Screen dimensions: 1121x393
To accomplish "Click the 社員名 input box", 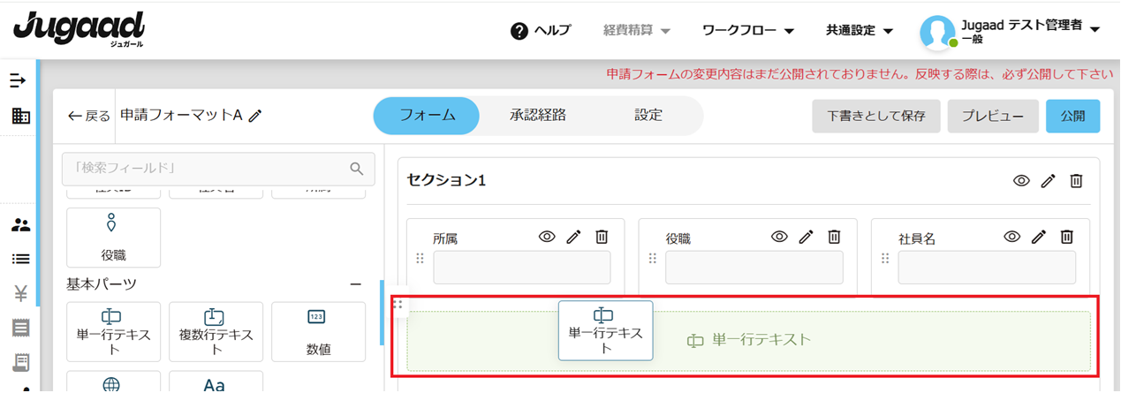I will (987, 268).
